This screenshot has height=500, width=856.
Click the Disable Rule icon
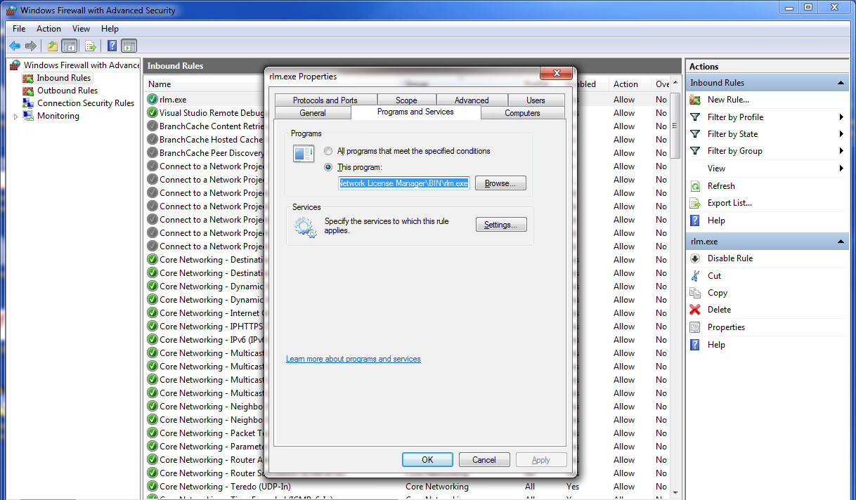point(695,258)
